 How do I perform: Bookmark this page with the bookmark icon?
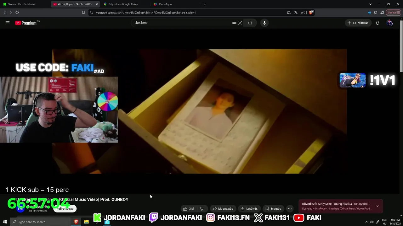[x=83, y=13]
